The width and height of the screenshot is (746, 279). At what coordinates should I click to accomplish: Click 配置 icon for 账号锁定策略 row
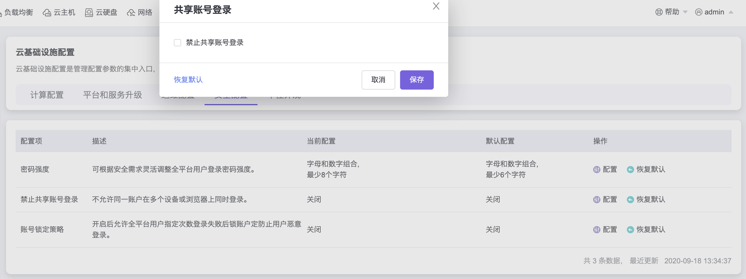(x=596, y=230)
